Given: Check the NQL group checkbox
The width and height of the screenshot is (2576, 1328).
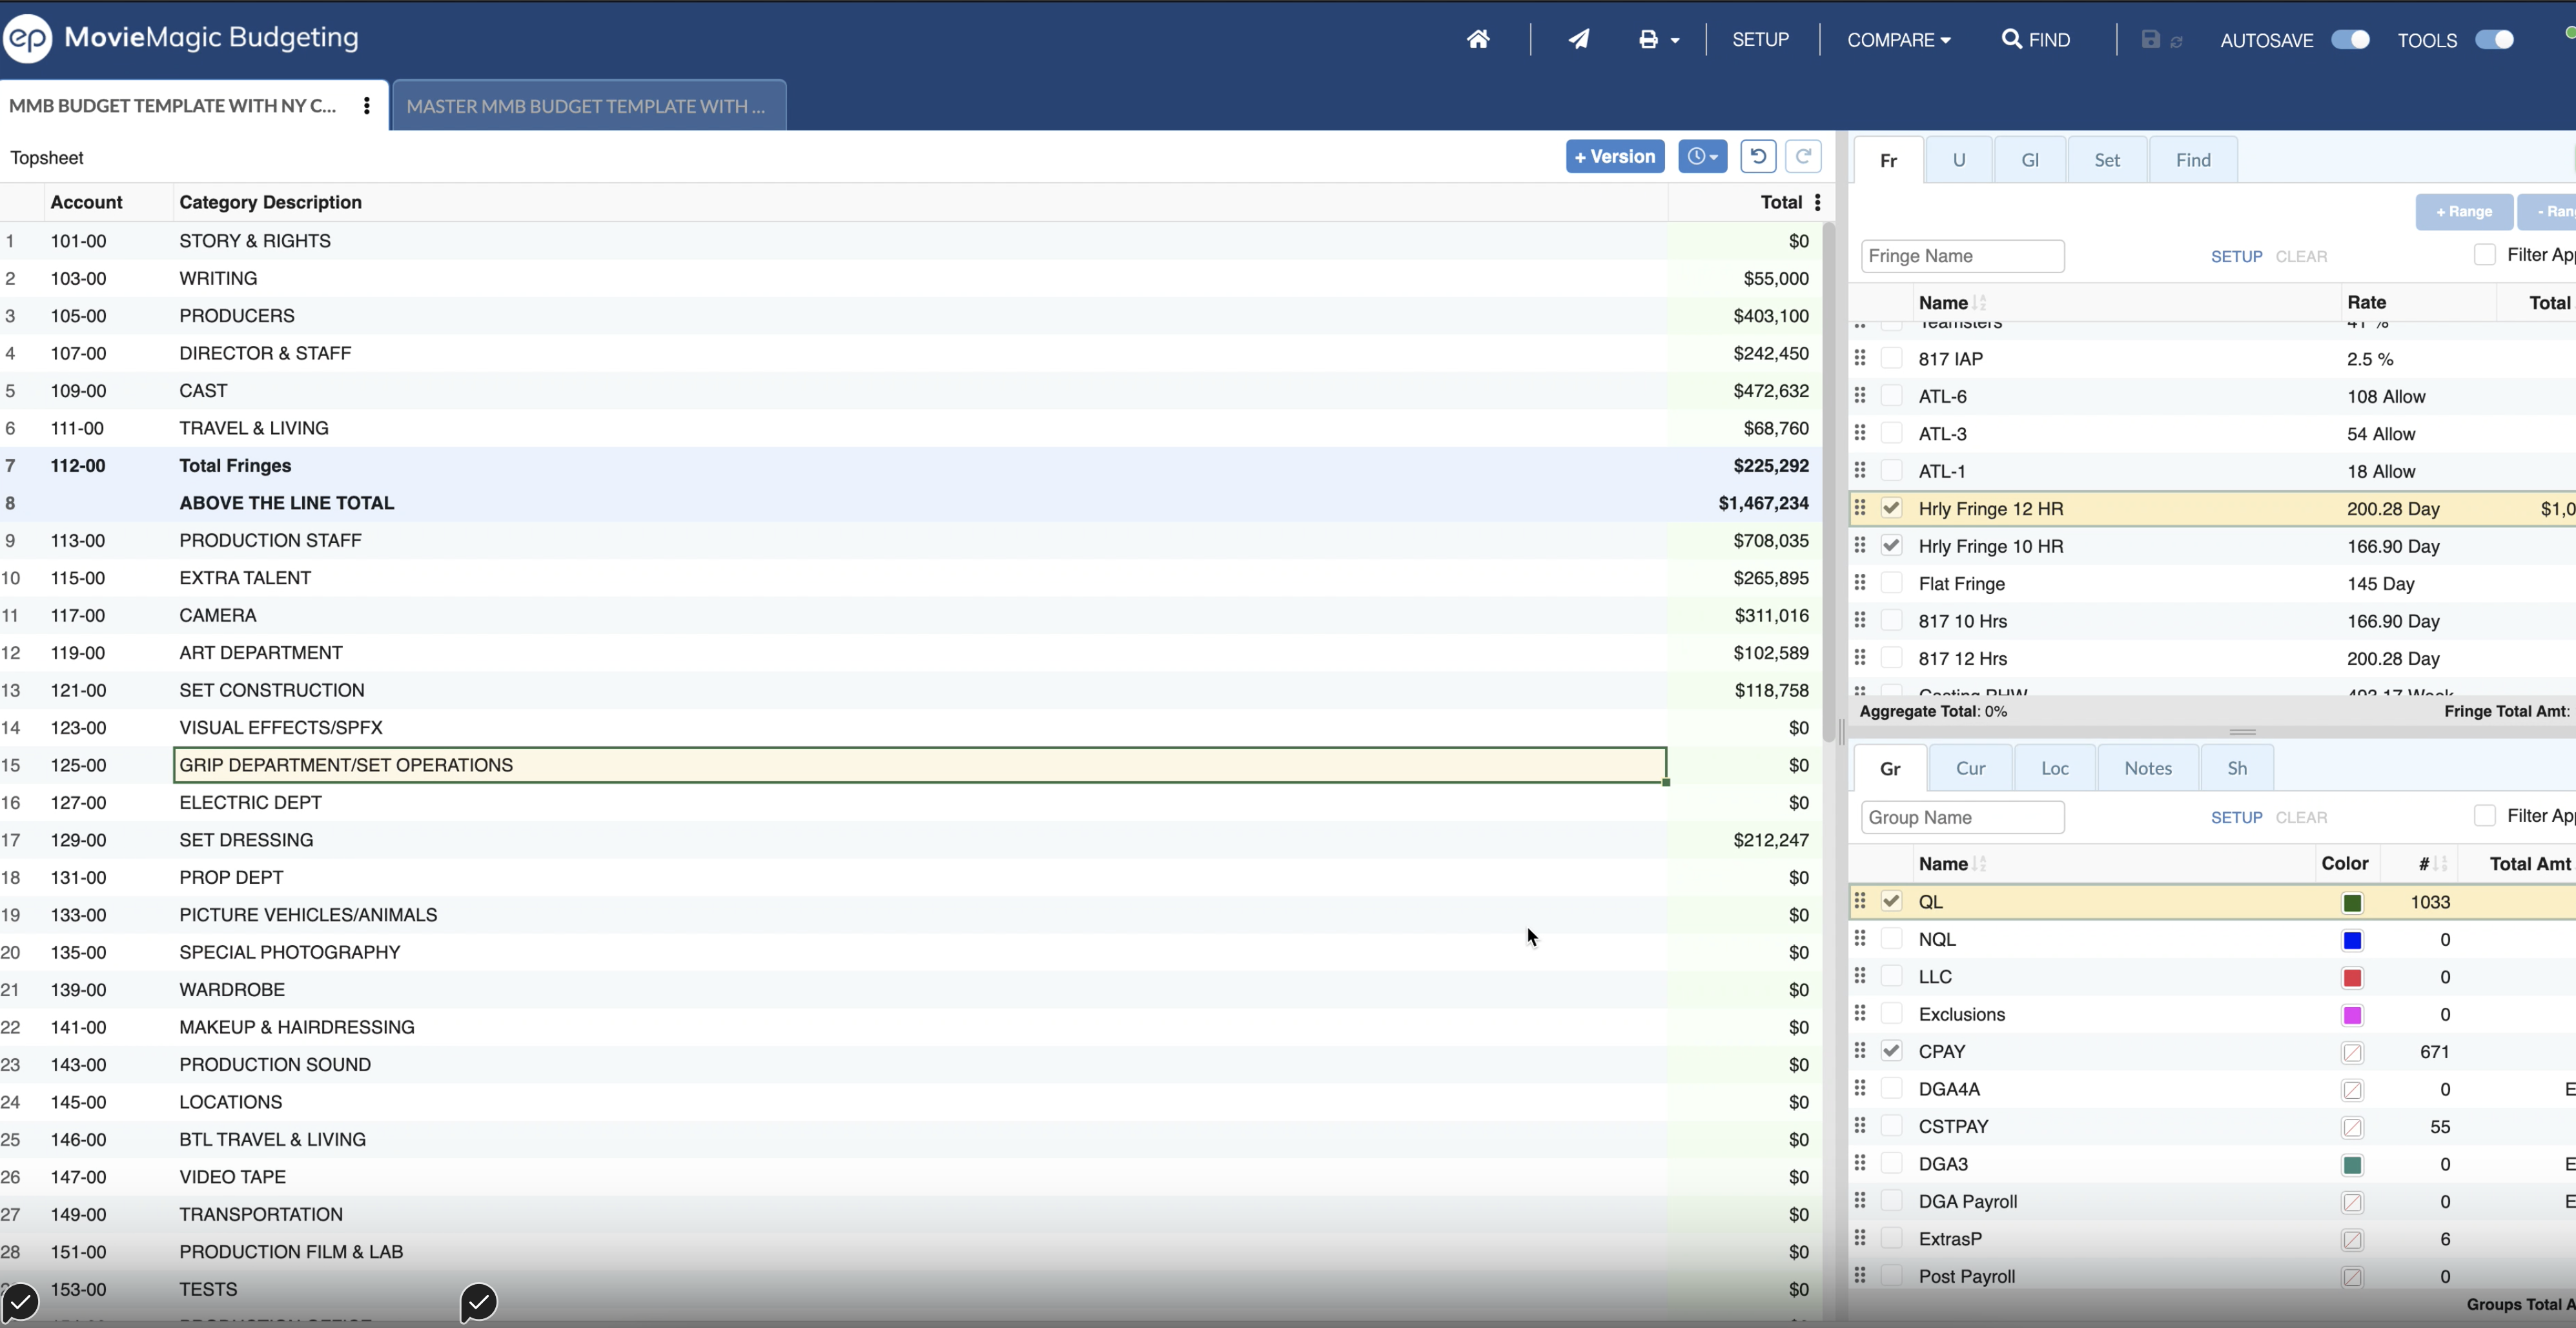Looking at the screenshot, I should pos(1890,938).
